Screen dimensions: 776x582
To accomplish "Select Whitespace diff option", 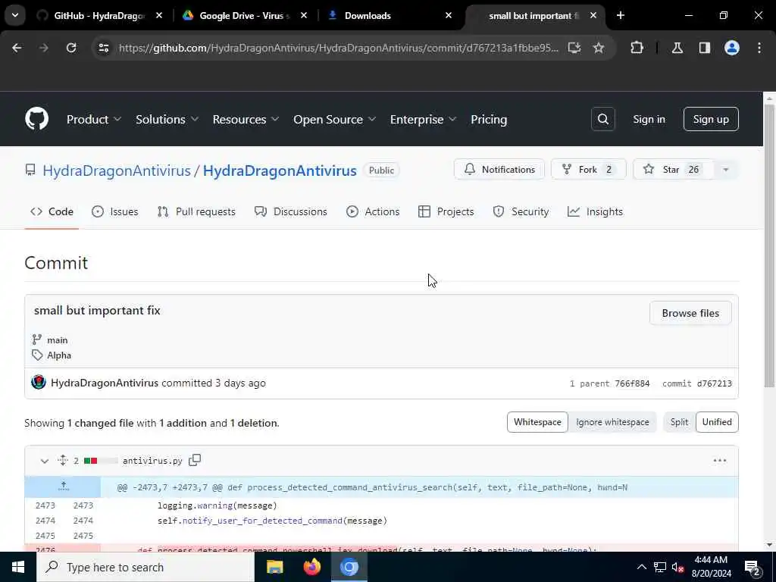I will 537,422.
